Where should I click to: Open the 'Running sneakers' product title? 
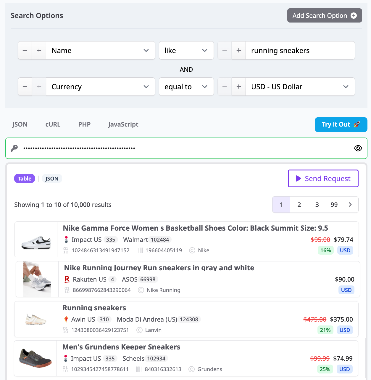[x=94, y=308]
